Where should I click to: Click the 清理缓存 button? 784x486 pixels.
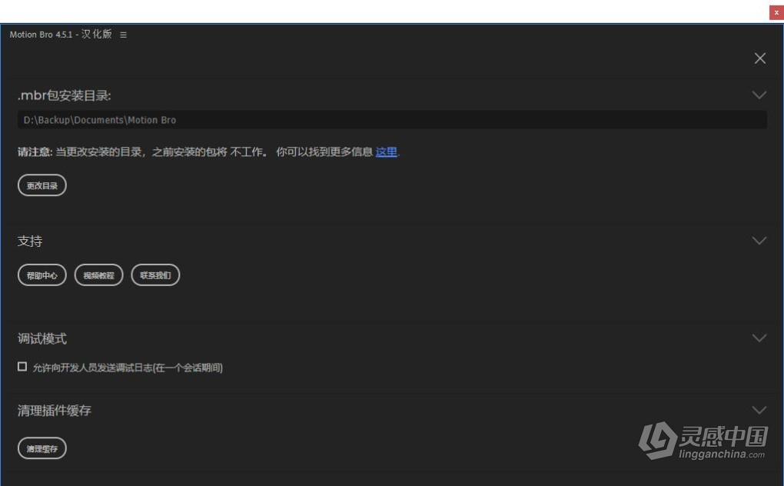[42, 448]
